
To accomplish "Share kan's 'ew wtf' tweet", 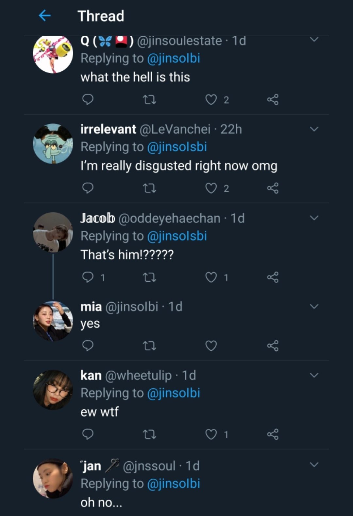I will click(x=273, y=434).
